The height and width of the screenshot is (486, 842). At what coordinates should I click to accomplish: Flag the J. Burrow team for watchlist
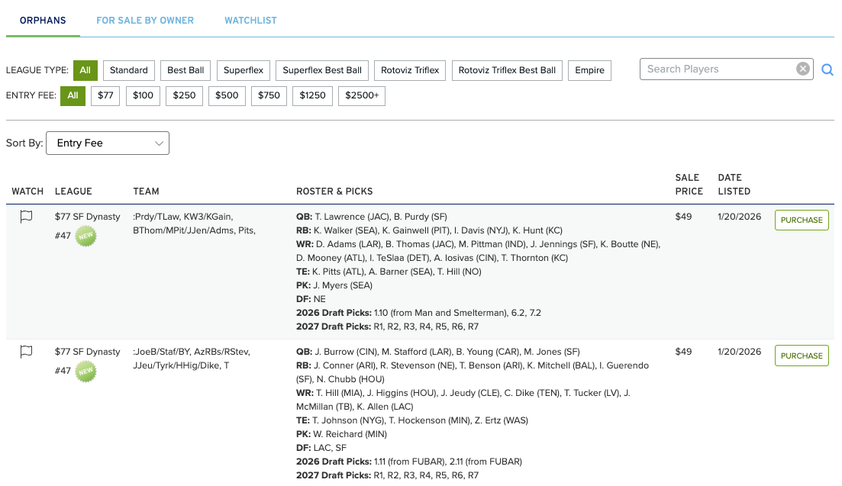26,352
